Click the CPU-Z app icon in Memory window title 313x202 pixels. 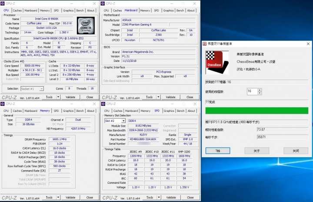[3, 104]
